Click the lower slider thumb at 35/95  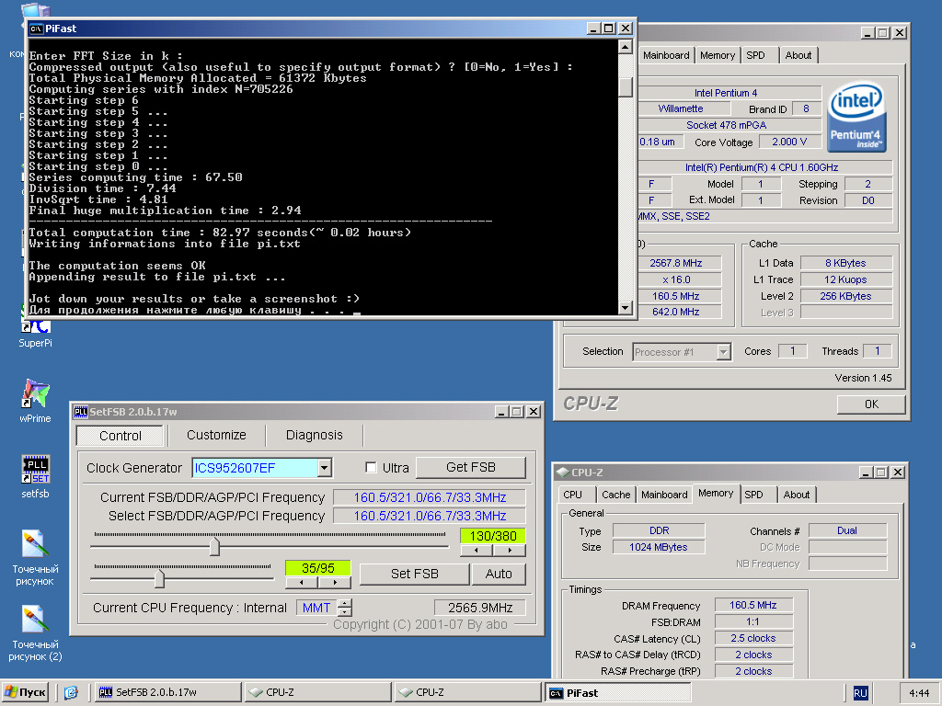(x=159, y=579)
